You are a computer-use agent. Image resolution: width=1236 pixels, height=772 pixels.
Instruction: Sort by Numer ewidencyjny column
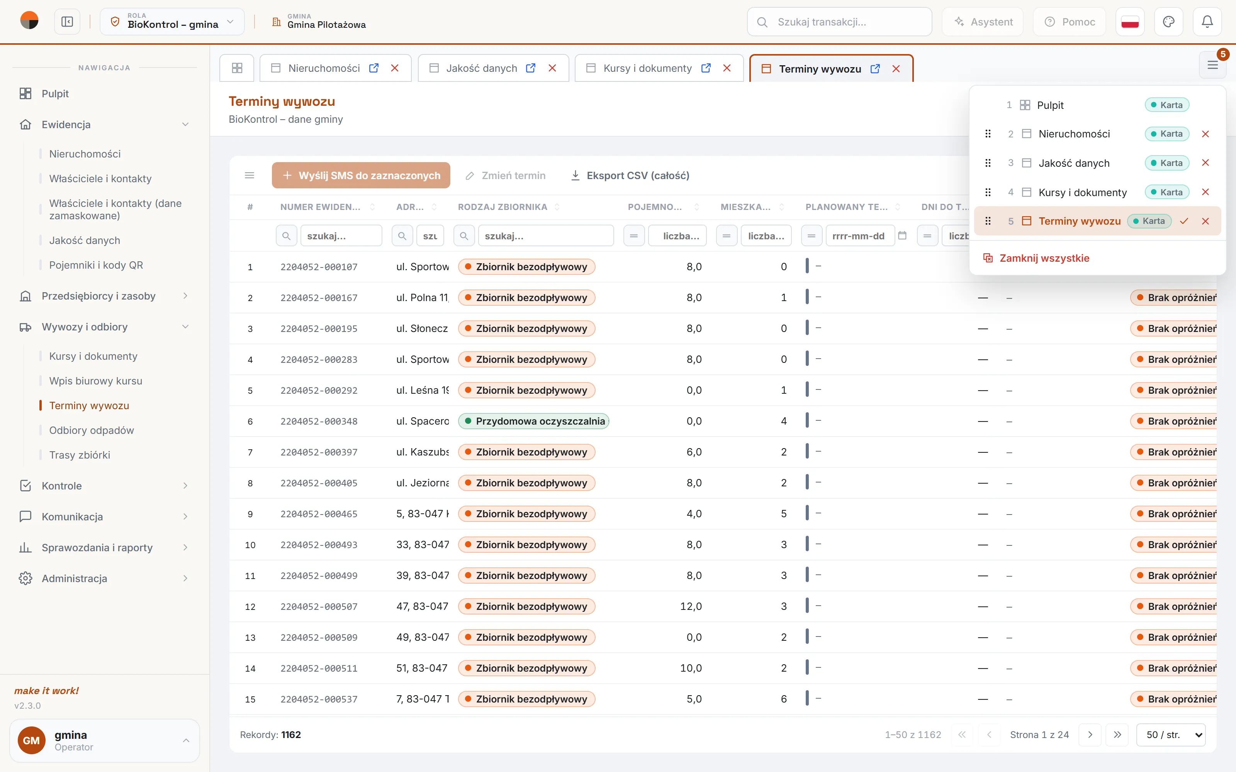click(372, 207)
